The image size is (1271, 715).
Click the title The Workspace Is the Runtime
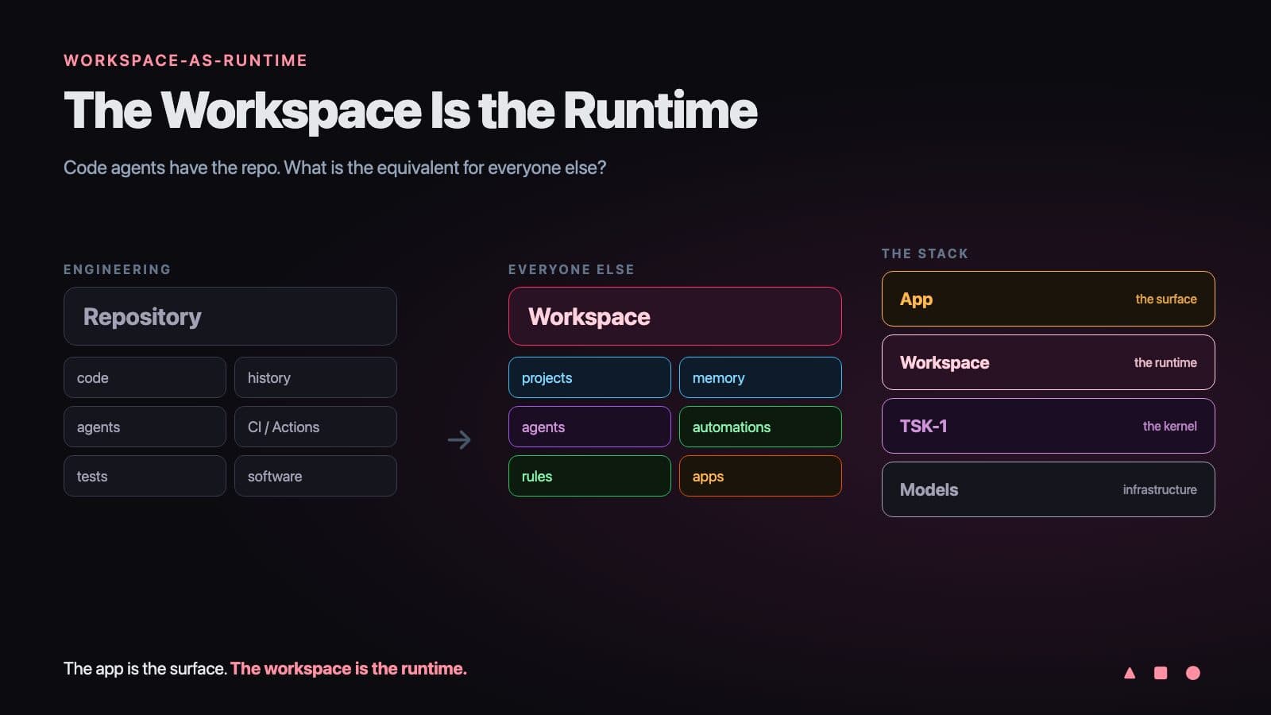[410, 110]
